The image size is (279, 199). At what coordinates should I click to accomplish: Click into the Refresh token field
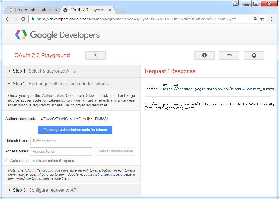click(x=61, y=141)
